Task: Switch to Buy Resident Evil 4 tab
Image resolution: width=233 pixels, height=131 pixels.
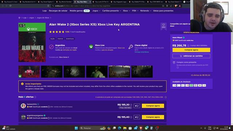Action: pos(28,2)
